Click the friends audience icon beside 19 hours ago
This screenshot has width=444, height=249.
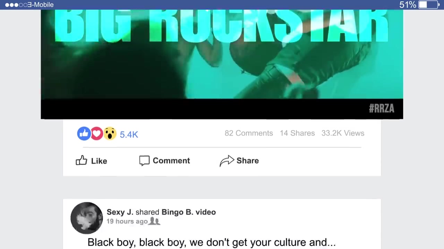pyautogui.click(x=154, y=221)
